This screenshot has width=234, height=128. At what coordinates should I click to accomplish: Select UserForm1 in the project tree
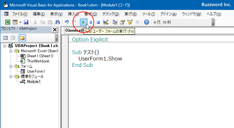[36, 71]
